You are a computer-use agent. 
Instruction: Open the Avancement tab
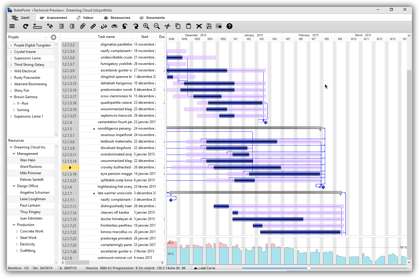[54, 18]
